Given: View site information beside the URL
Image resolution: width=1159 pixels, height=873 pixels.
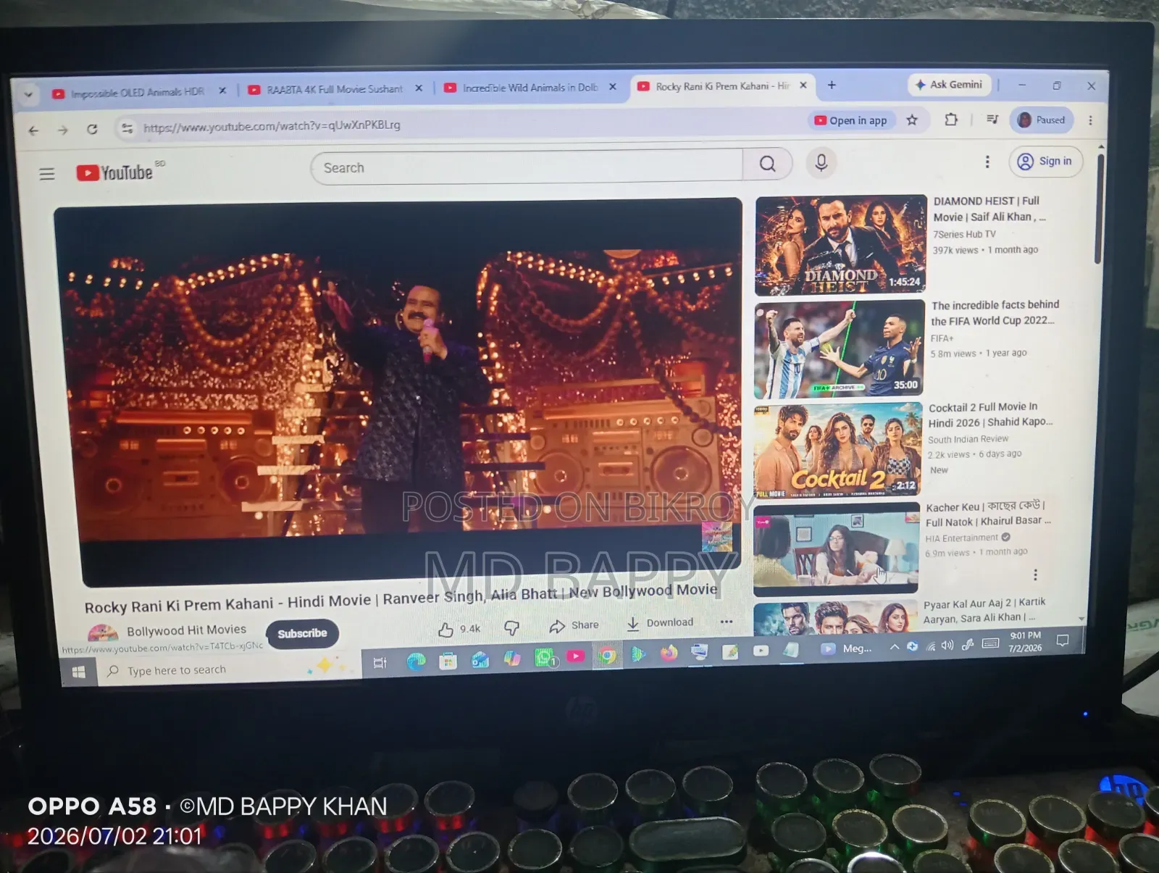Looking at the screenshot, I should (127, 128).
